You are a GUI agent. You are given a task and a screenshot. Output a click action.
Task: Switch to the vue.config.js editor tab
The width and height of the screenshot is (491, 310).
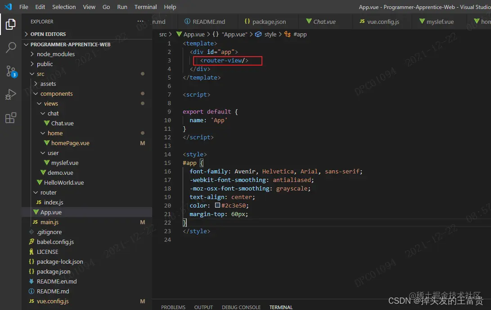tap(383, 22)
